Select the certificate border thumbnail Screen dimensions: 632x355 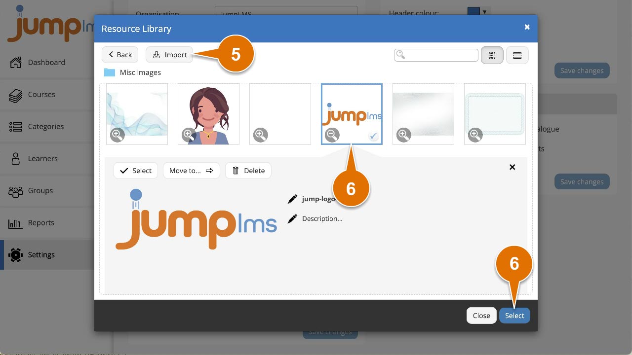tap(495, 114)
